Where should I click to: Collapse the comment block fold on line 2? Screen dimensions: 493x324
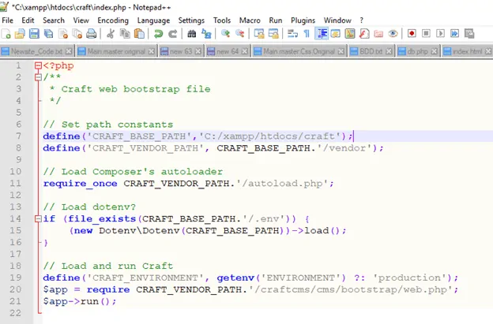(x=38, y=77)
